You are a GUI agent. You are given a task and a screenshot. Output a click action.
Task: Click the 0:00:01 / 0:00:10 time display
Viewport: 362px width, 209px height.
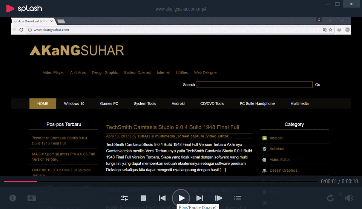(339, 181)
